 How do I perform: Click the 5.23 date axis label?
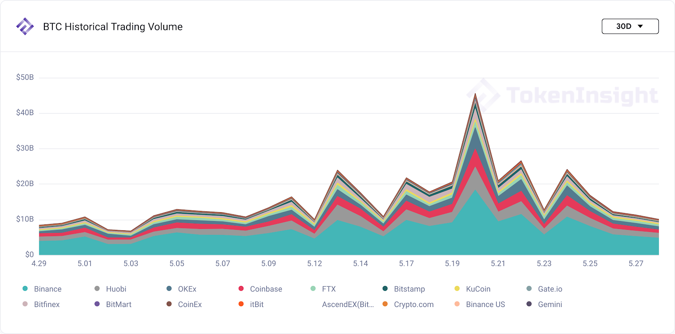(544, 264)
